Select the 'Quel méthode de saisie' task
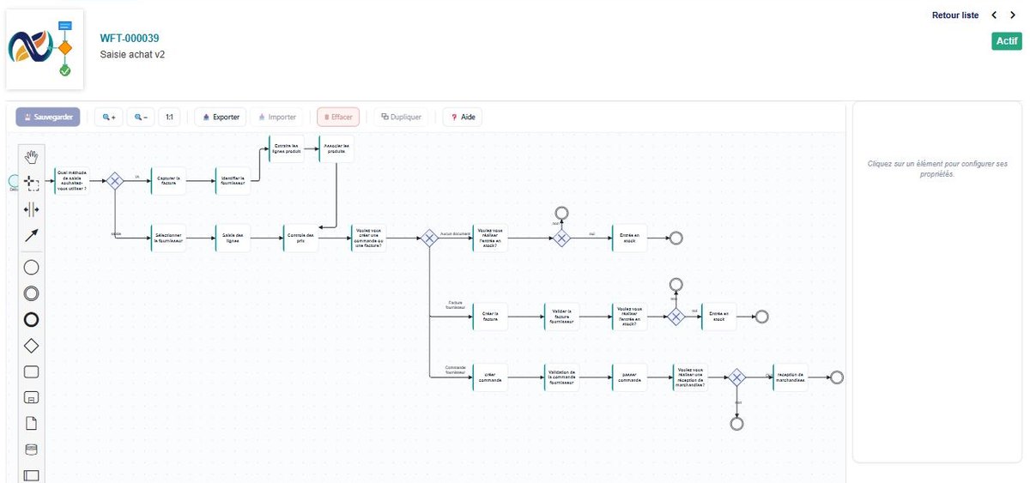 tap(72, 180)
